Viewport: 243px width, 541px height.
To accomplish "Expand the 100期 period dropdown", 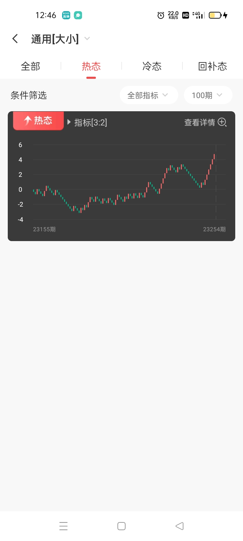I will coord(208,95).
